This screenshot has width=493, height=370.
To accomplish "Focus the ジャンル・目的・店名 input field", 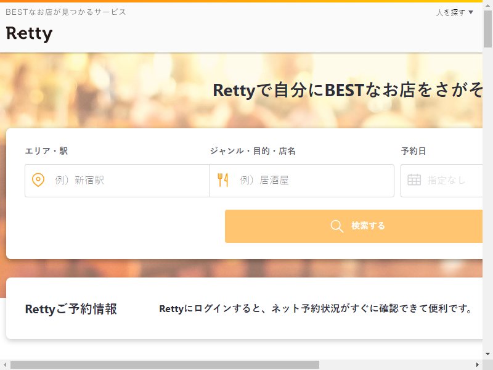I will point(302,181).
